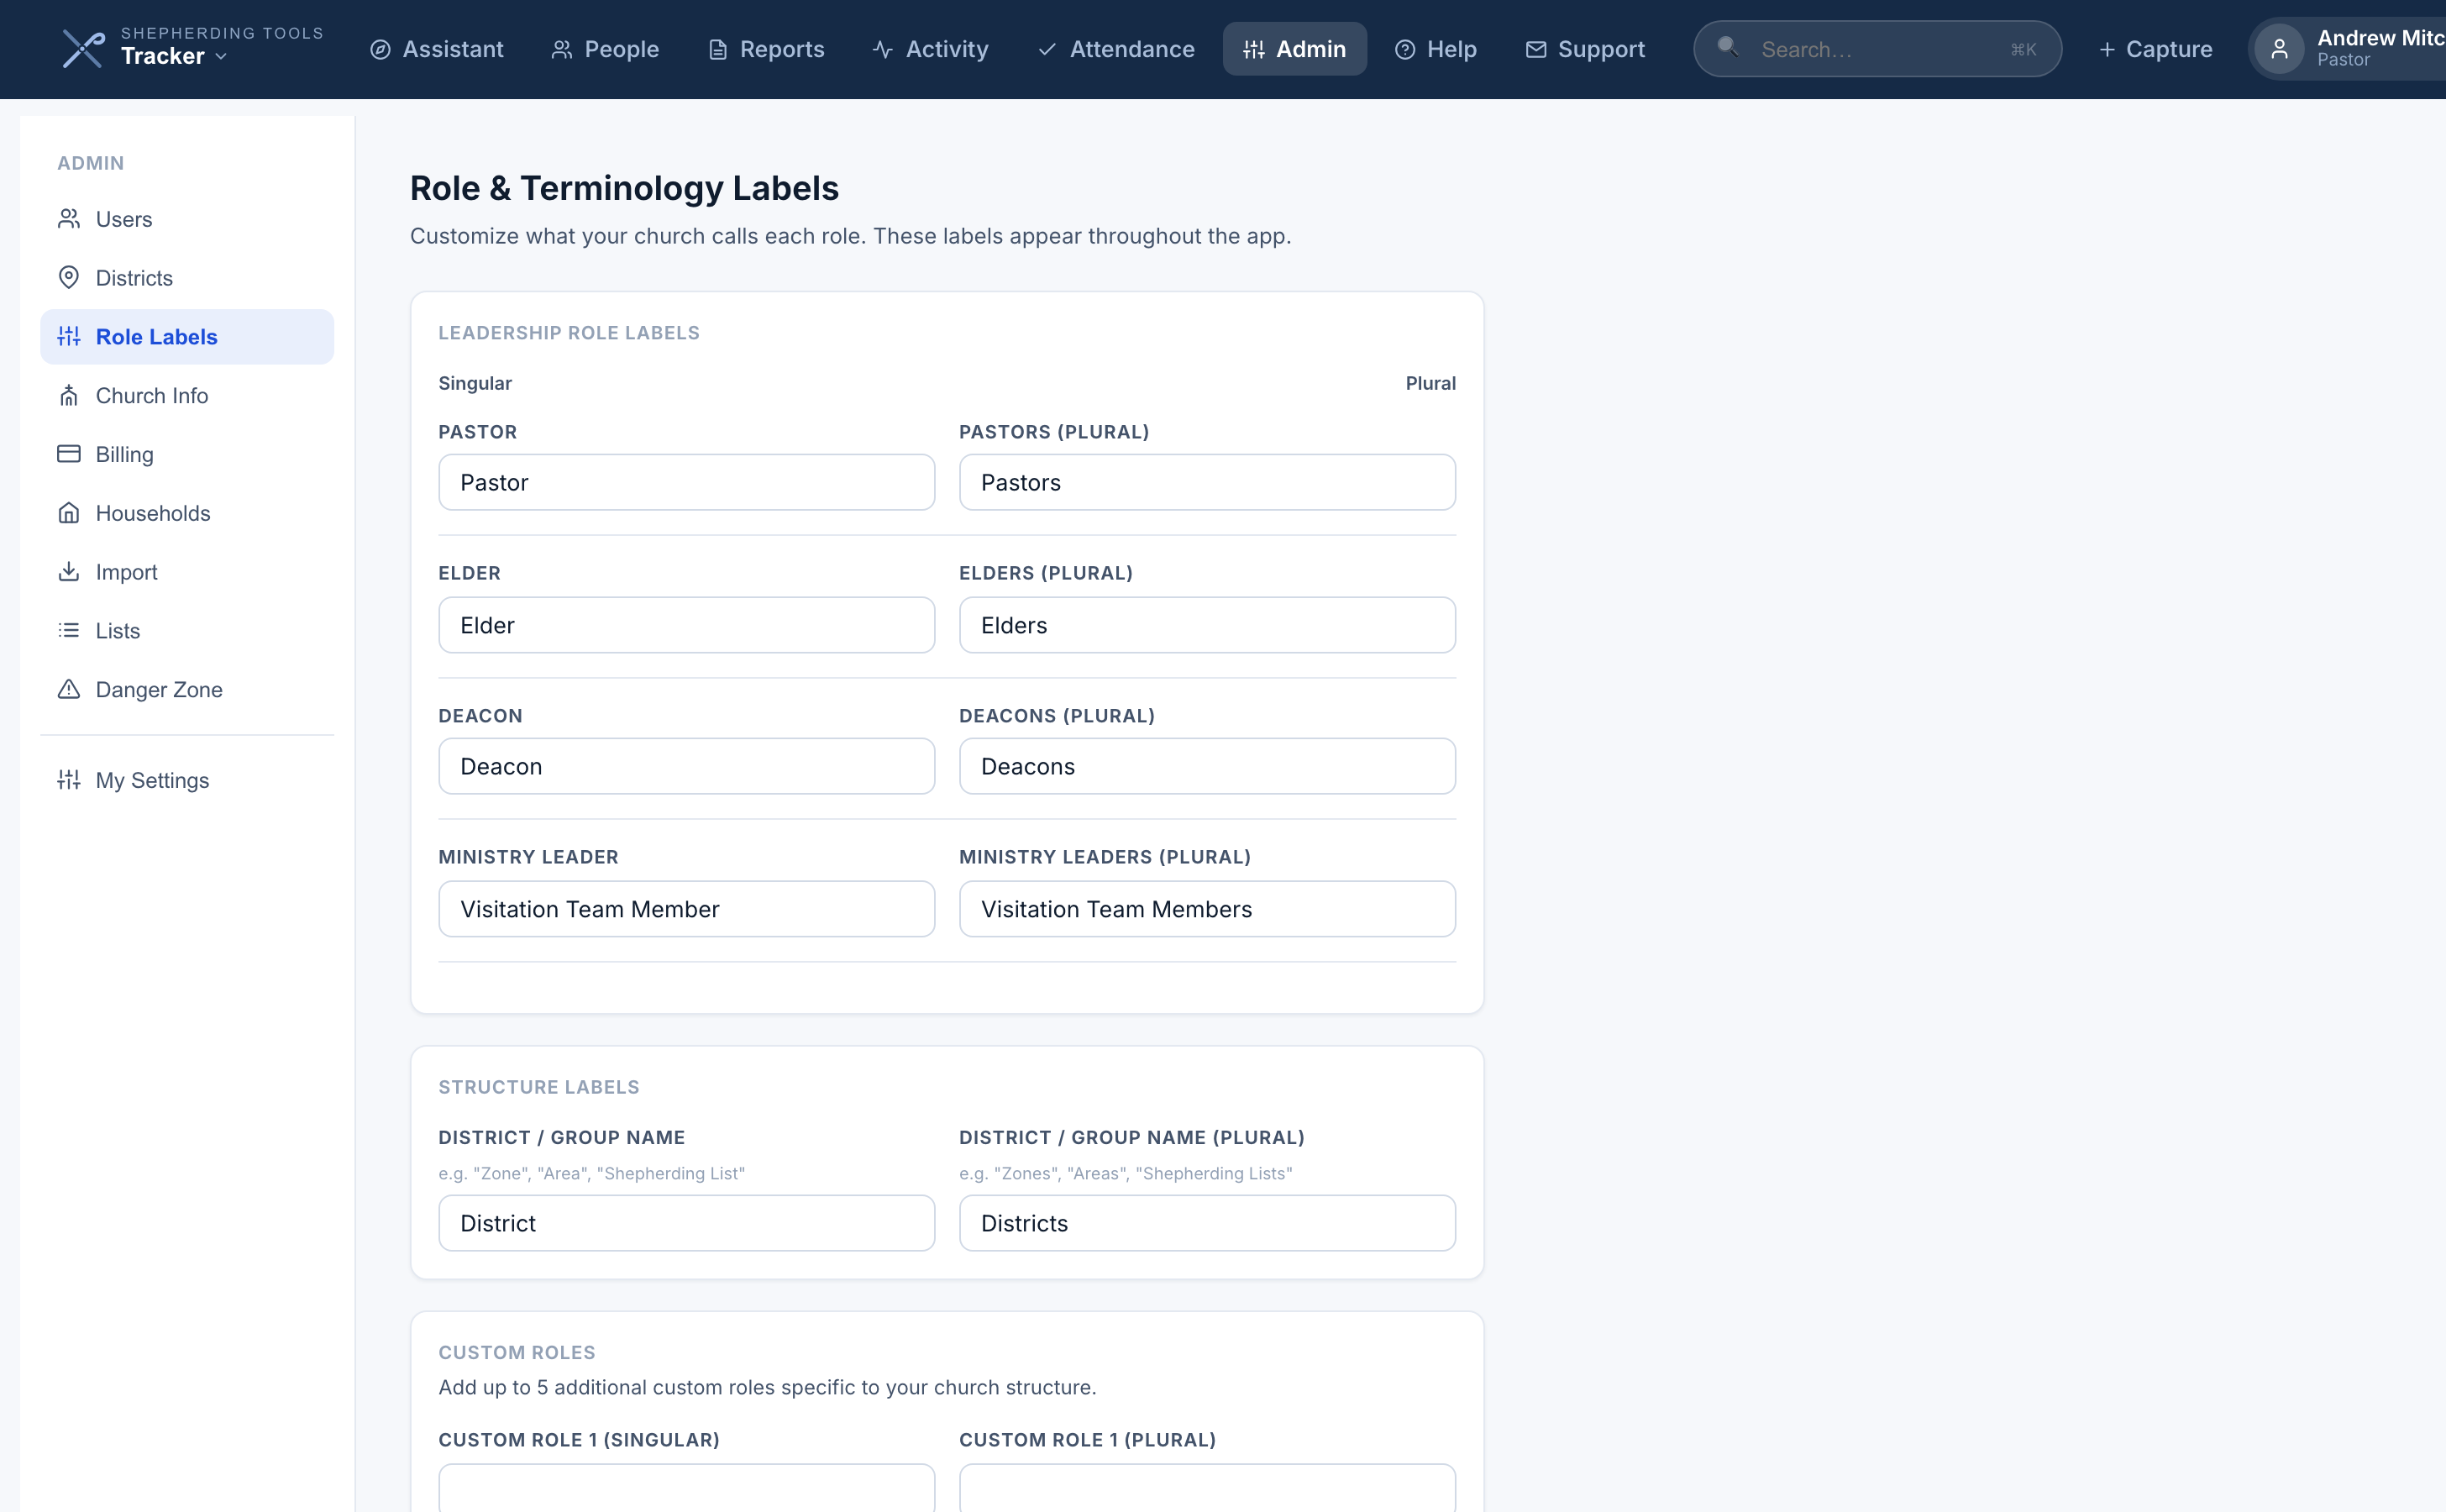Open Districts via the map pin icon
This screenshot has width=2446, height=1512.
(69, 277)
